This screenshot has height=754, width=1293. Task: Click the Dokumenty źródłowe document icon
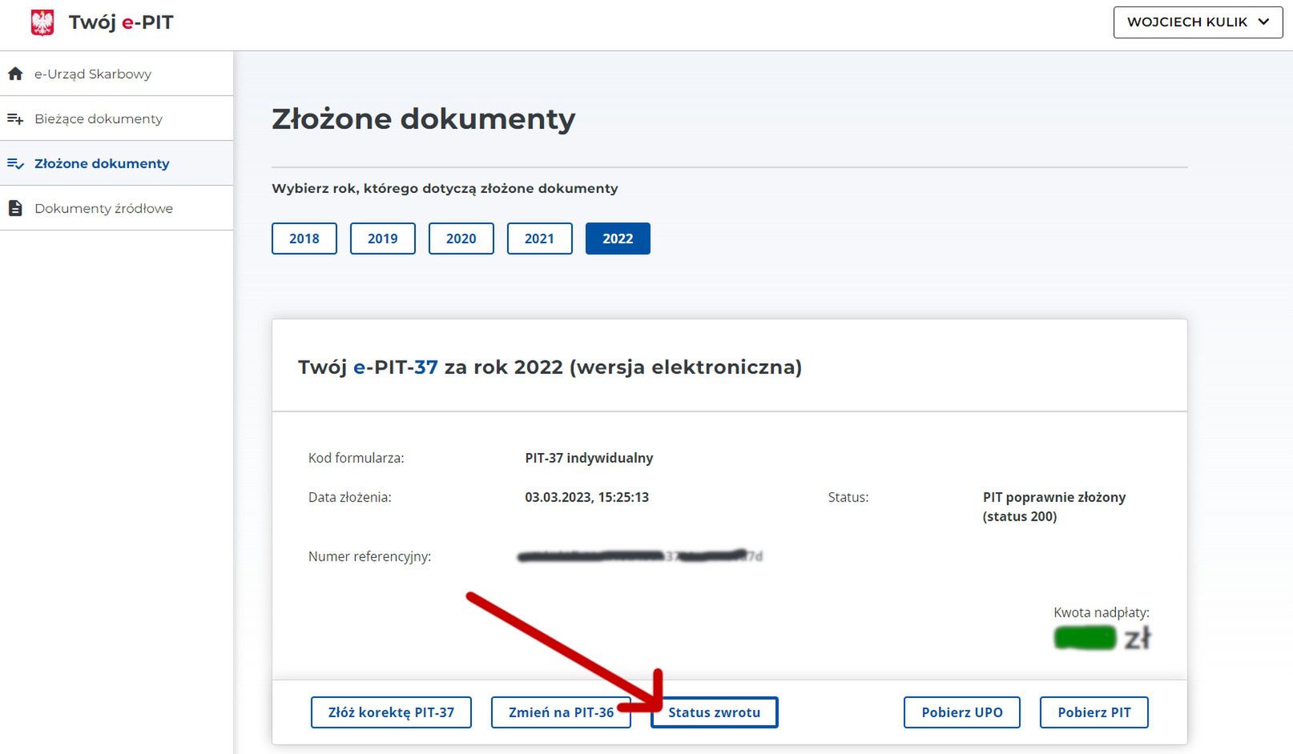tap(14, 208)
